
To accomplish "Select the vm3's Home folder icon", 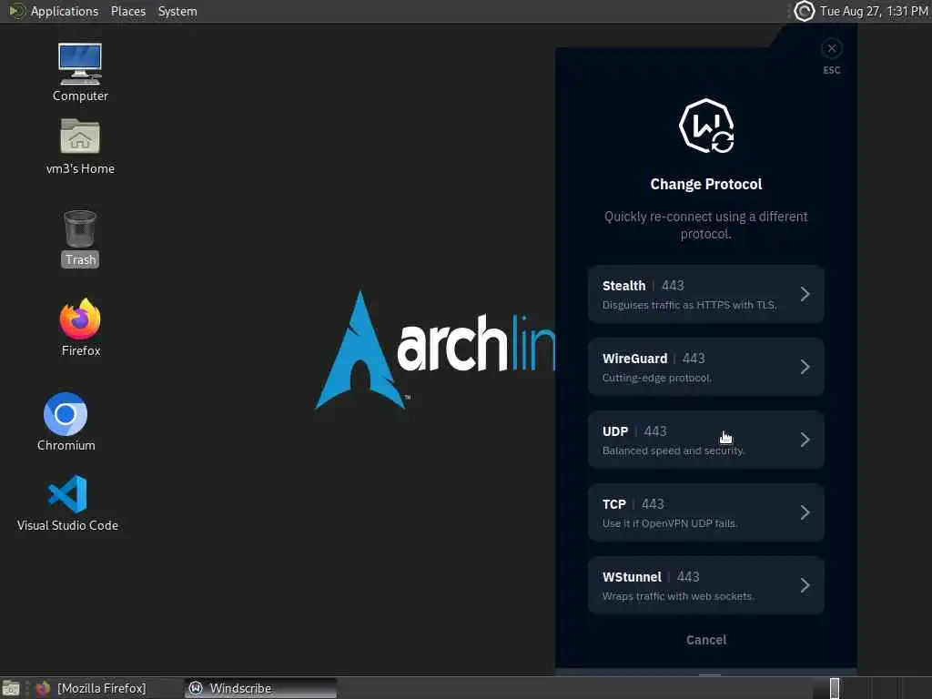I will click(80, 147).
